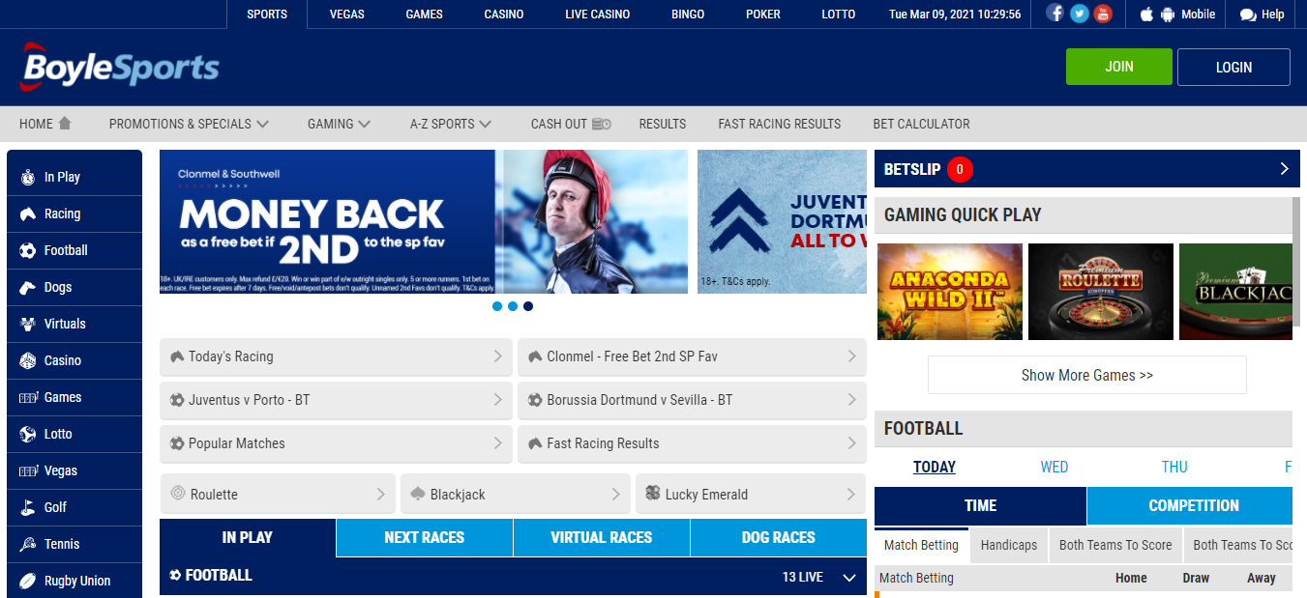
Task: Click the Tennis racket icon in sidebar
Action: (x=27, y=544)
